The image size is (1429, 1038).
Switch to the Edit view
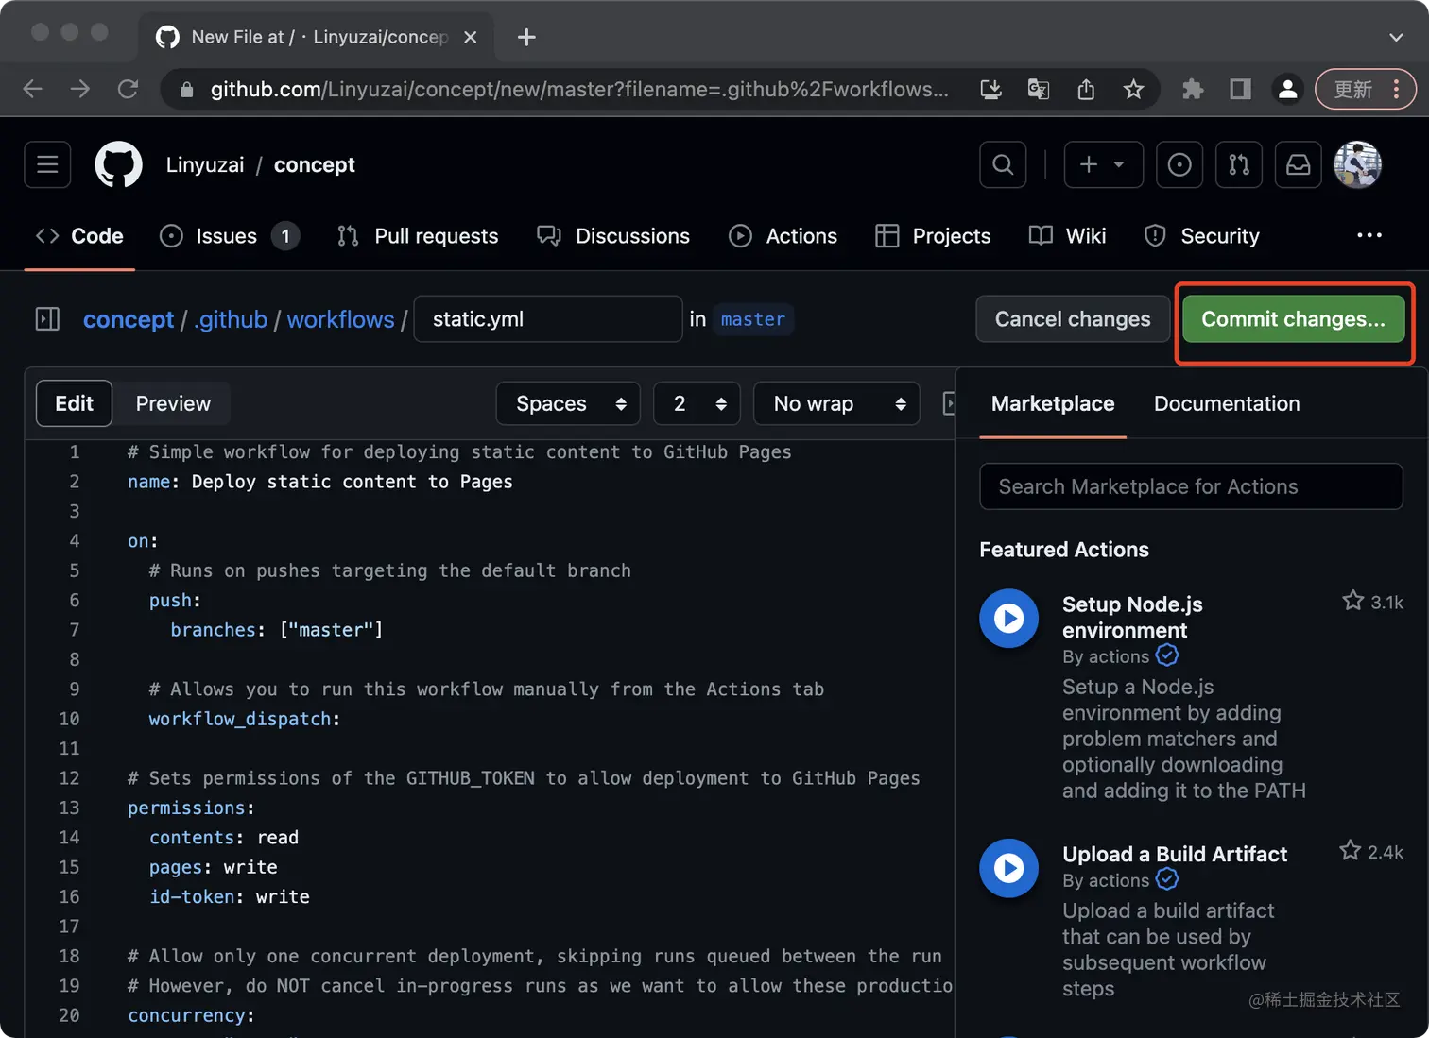pyautogui.click(x=74, y=403)
